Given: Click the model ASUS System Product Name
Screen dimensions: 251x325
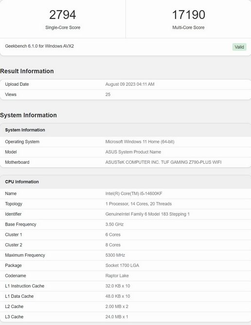Looking at the screenshot, I should pyautogui.click(x=133, y=152).
